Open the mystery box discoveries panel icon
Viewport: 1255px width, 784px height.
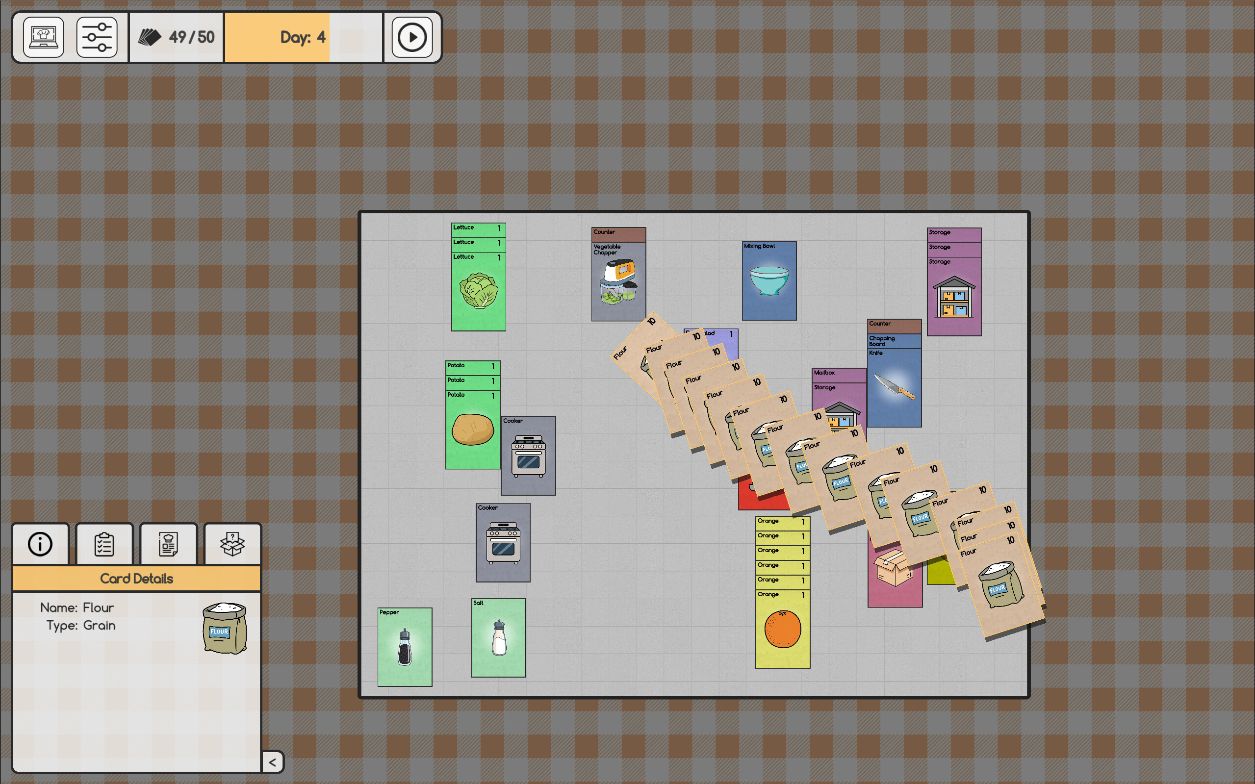(x=233, y=544)
